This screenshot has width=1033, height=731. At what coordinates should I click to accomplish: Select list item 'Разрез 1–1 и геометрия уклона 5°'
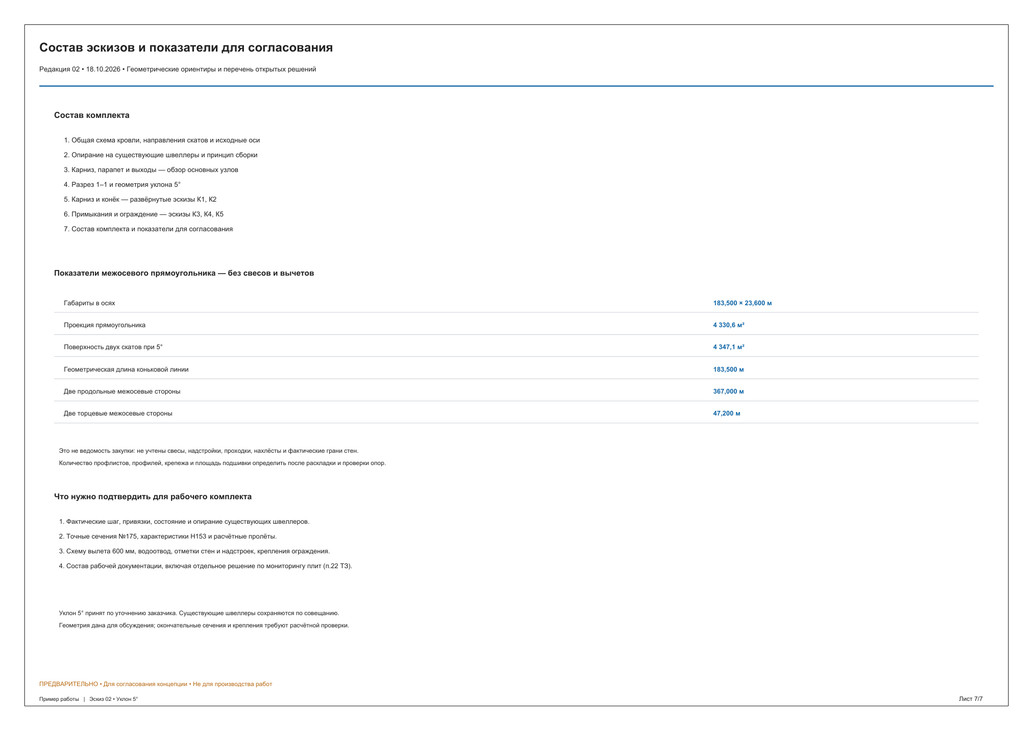(x=122, y=185)
